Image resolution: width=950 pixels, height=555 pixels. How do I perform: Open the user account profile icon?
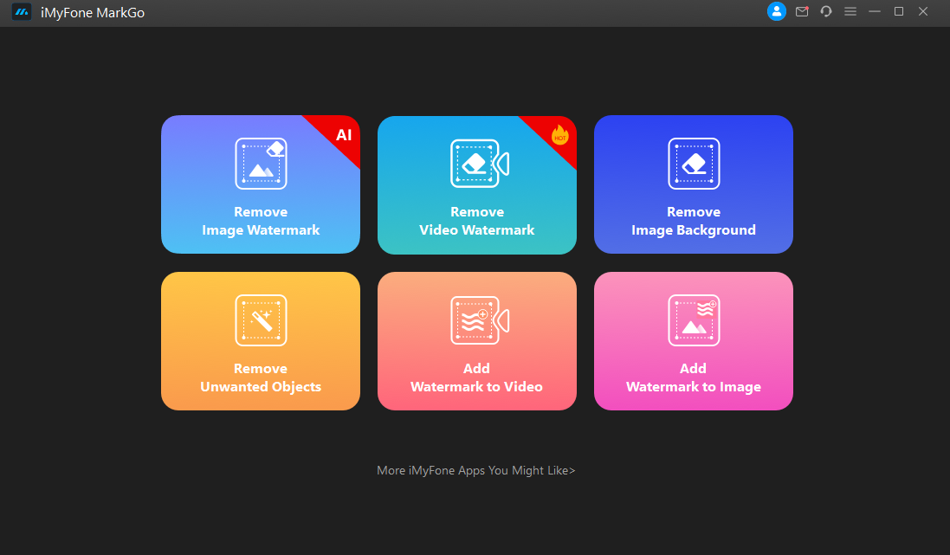pos(777,11)
